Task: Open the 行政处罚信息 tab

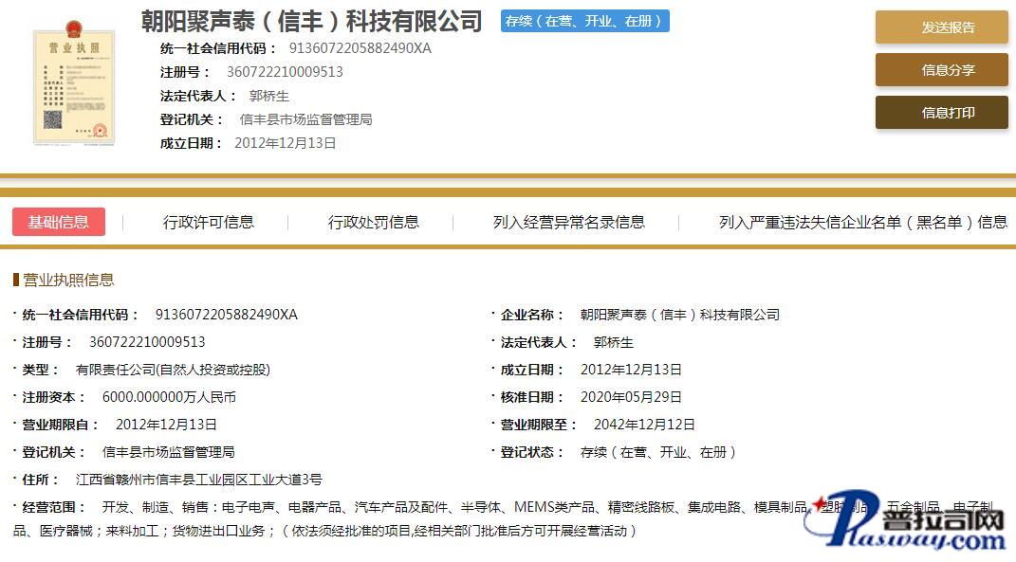Action: click(374, 222)
